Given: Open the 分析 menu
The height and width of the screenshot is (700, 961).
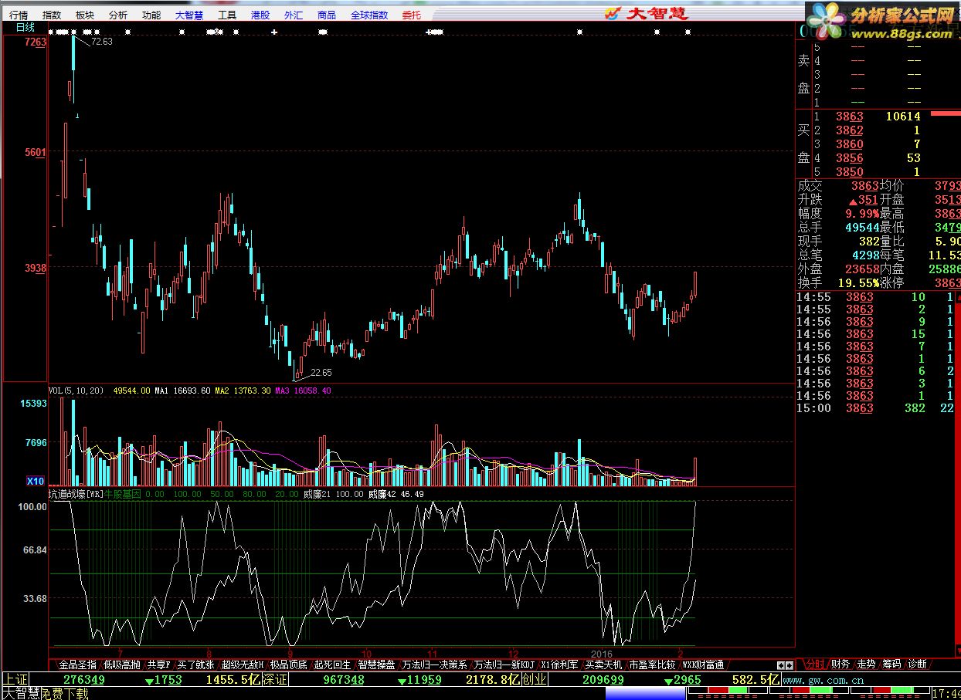Looking at the screenshot, I should pyautogui.click(x=118, y=15).
